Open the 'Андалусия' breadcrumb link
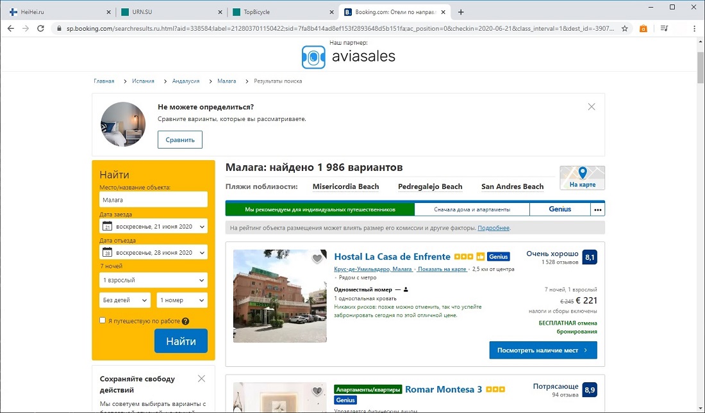 point(186,81)
